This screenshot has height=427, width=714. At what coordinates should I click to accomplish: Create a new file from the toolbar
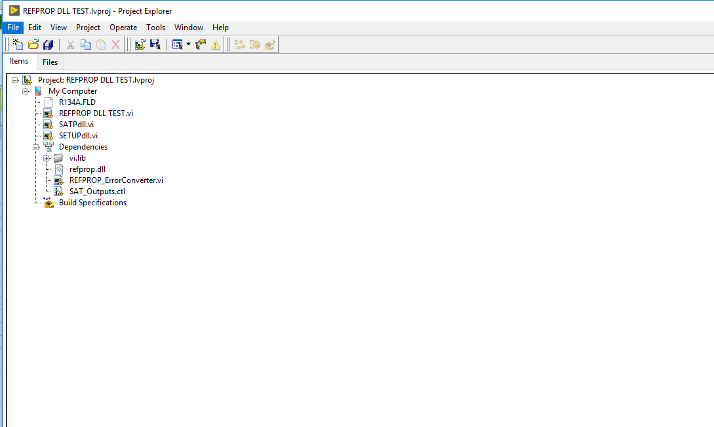pyautogui.click(x=17, y=44)
